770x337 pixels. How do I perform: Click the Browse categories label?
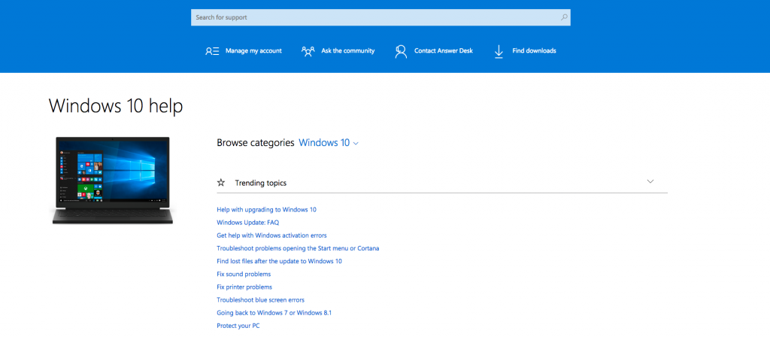(x=256, y=143)
